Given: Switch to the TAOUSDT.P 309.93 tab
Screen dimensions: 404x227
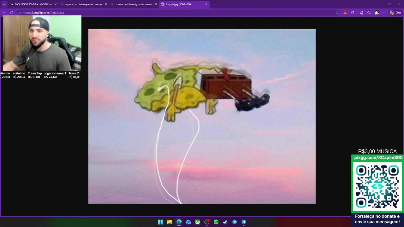Looking at the screenshot, I should click(33, 4).
